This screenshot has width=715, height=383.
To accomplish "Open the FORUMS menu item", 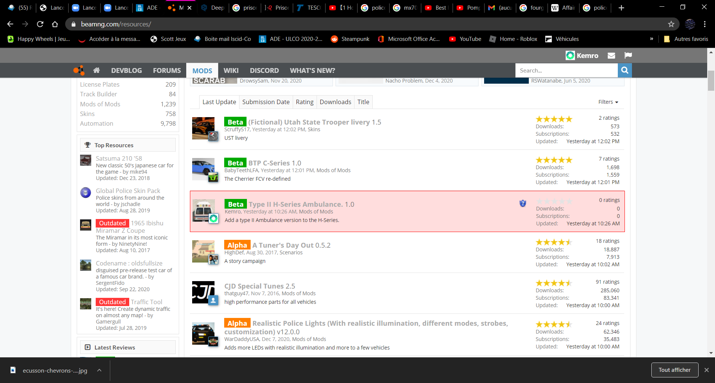I will pyautogui.click(x=167, y=70).
